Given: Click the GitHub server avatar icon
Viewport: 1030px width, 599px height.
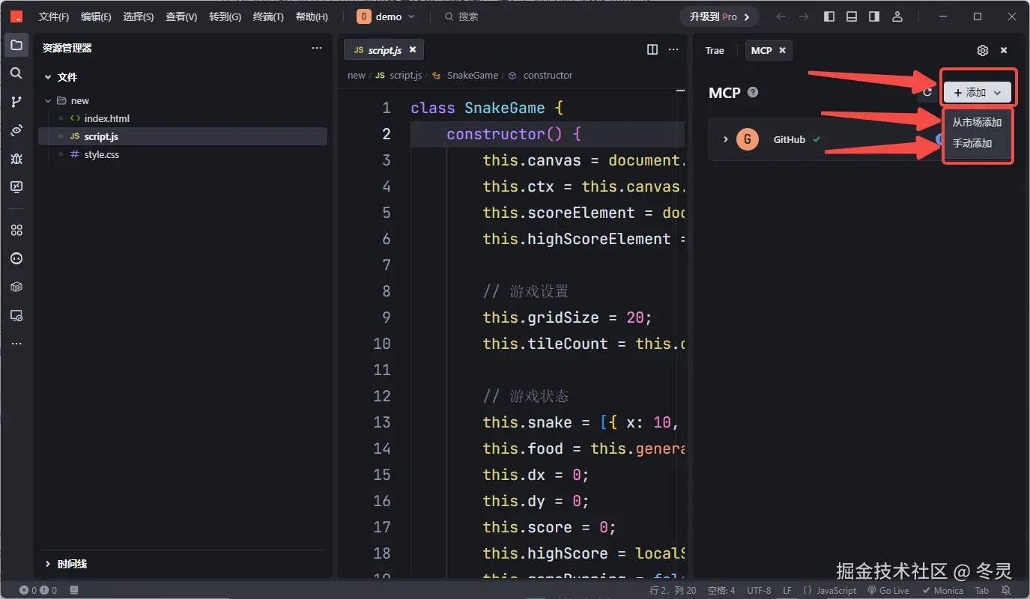Looking at the screenshot, I should point(748,139).
